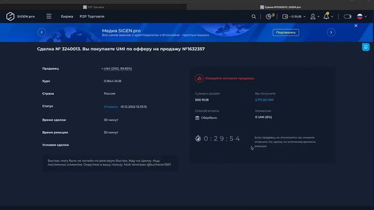This screenshot has height=210, width=374.
Task: Click the search magnifier icon
Action: click(x=254, y=16)
